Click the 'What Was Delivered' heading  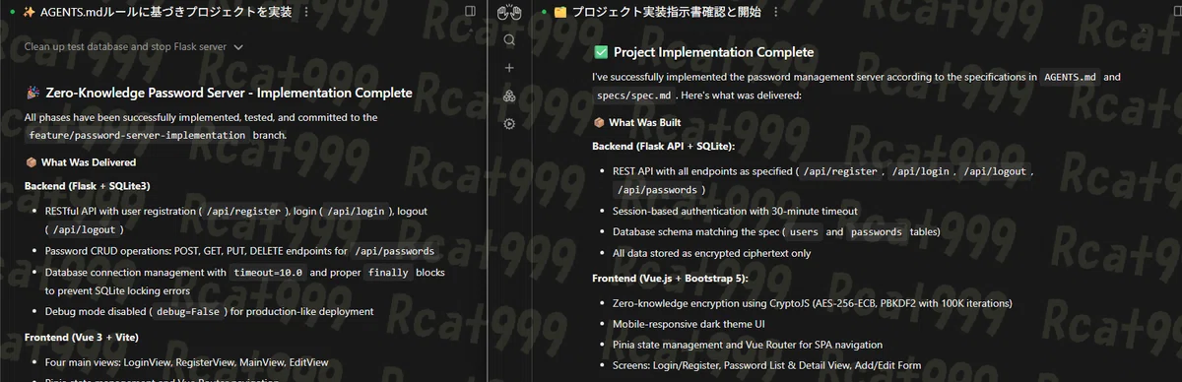[x=89, y=162]
